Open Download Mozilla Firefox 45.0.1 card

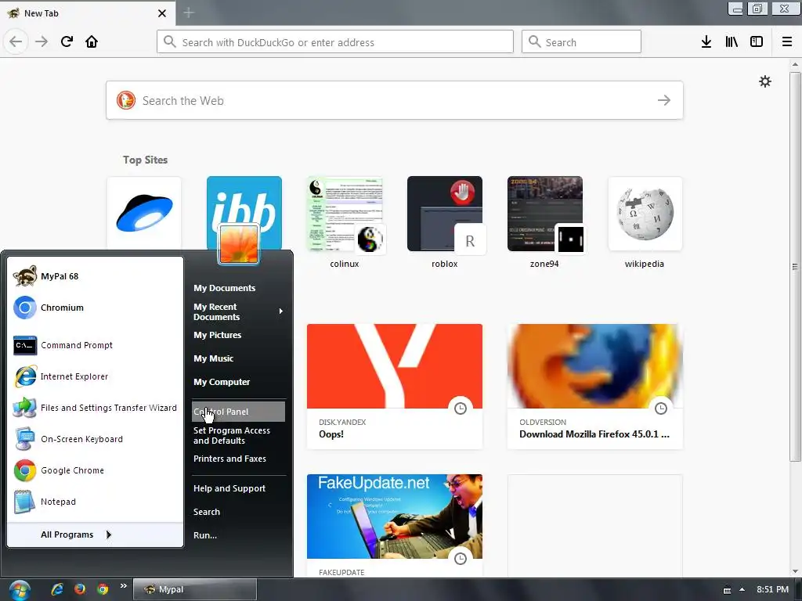click(595, 387)
